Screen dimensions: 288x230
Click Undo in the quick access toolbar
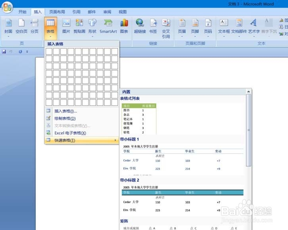(11, 52)
